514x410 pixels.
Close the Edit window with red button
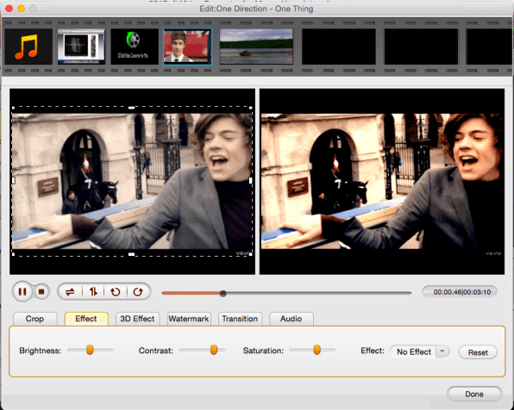(9, 9)
